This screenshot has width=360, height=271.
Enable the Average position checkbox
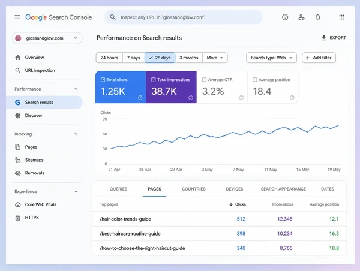point(254,80)
